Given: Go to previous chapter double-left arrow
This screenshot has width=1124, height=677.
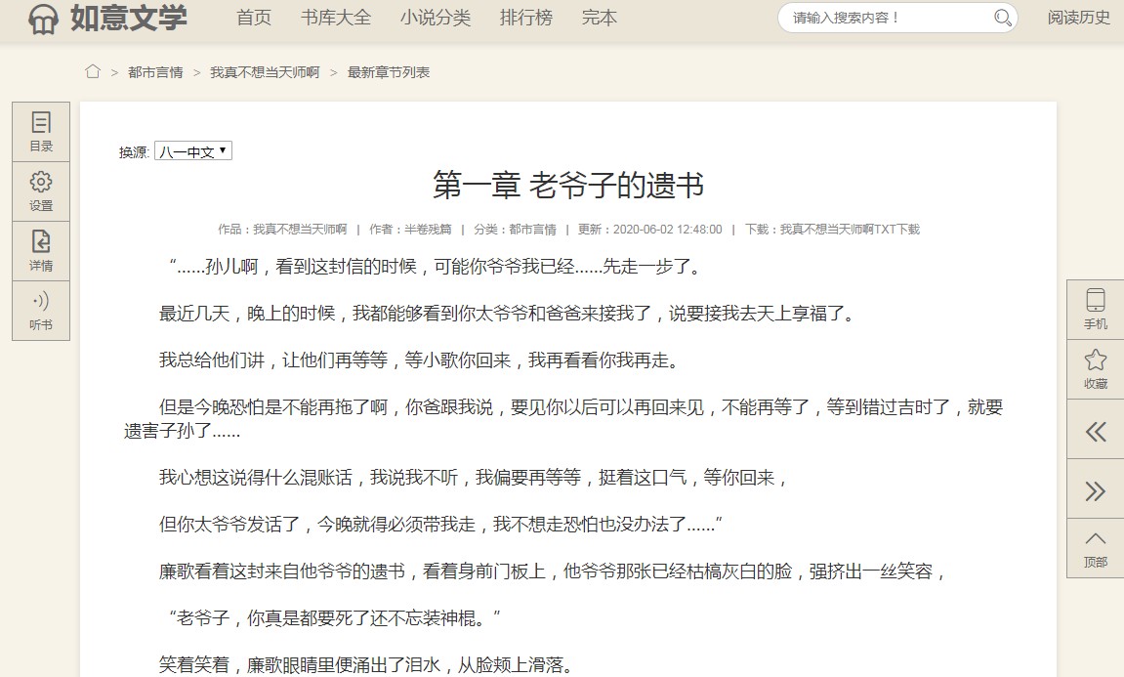Looking at the screenshot, I should click(1095, 432).
